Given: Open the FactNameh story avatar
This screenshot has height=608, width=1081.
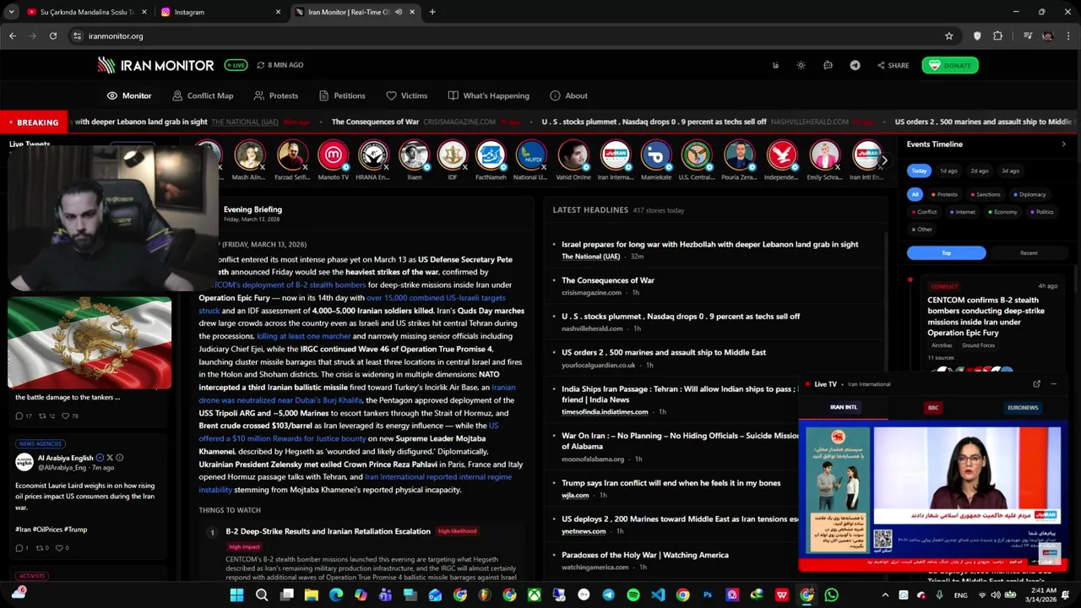Looking at the screenshot, I should 491,155.
